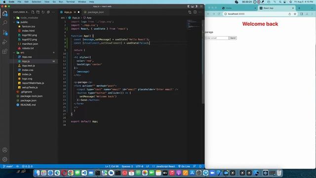
Task: Click App symbol in breadcrumb
Action: (89, 18)
